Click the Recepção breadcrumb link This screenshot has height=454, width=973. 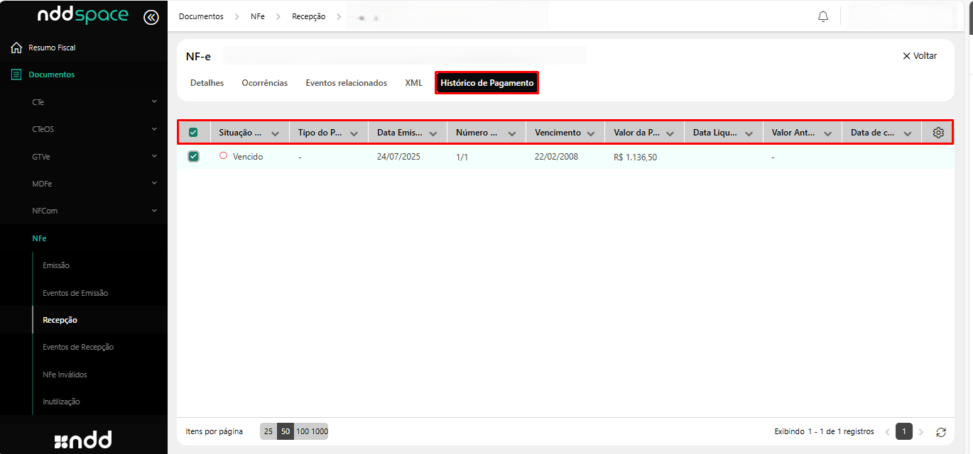[x=308, y=16]
